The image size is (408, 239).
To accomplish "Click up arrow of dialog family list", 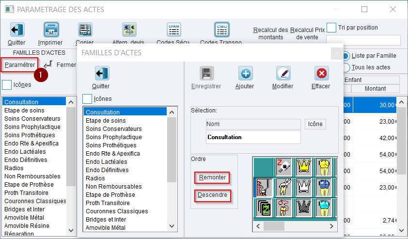I will point(172,112).
